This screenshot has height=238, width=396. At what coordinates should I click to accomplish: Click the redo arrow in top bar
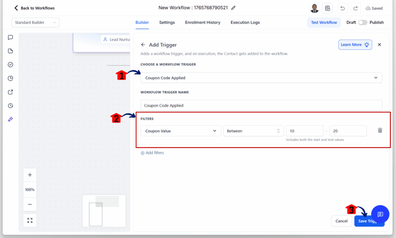(355, 8)
